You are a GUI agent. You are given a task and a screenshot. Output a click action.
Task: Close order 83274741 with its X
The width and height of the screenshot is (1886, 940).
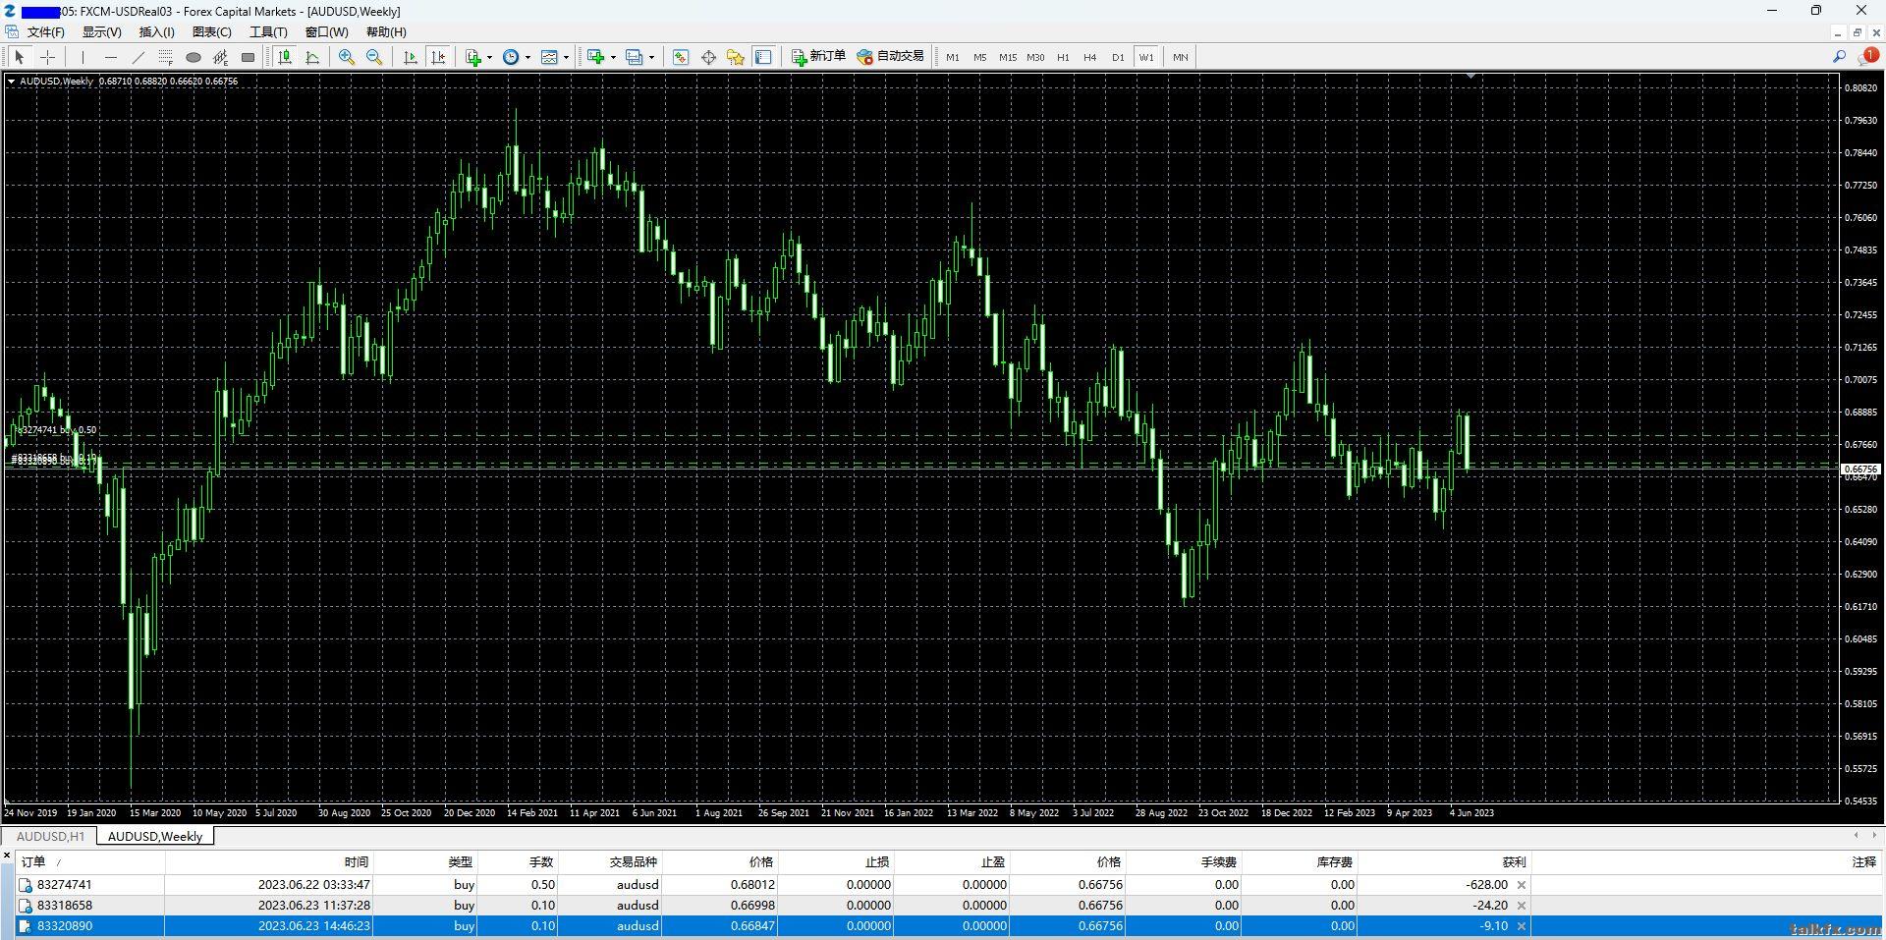coord(1522,885)
